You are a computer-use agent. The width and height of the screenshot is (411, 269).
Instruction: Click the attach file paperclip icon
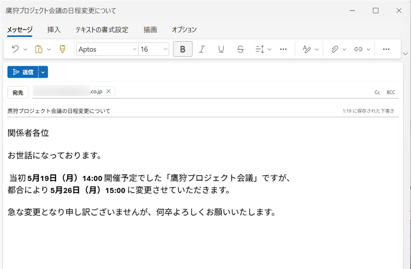pyautogui.click(x=334, y=49)
